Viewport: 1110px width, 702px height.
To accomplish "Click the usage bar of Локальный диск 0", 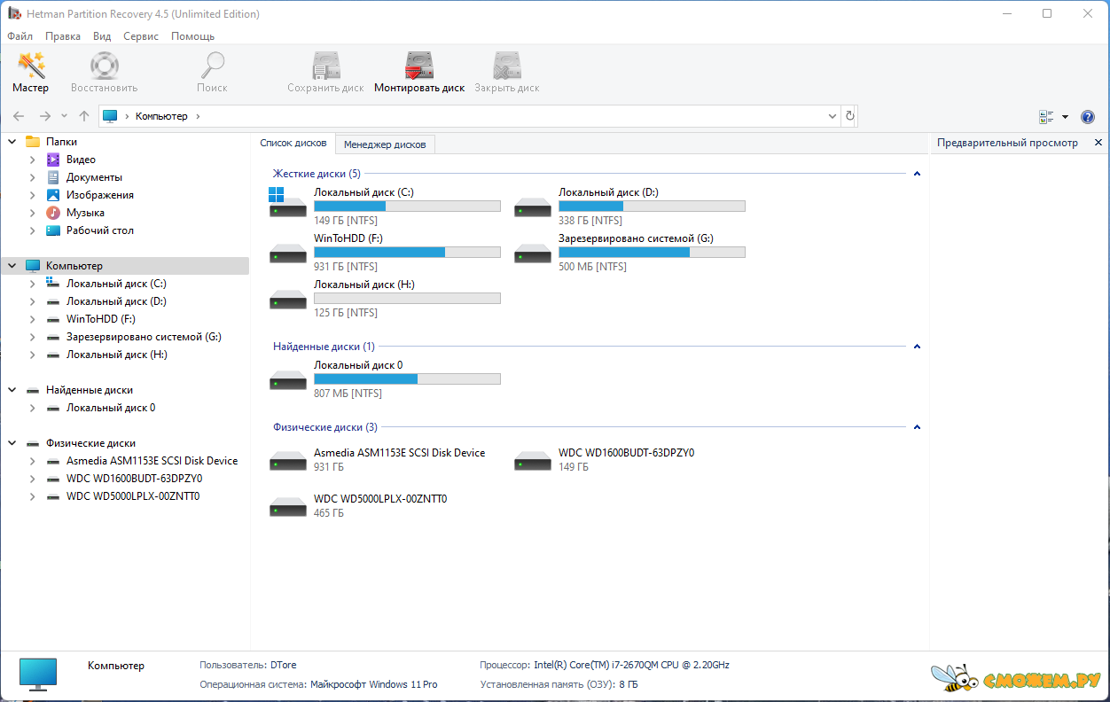I will point(407,379).
